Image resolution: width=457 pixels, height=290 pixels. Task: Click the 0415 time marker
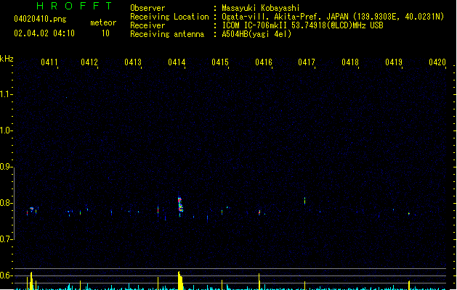tap(220, 62)
